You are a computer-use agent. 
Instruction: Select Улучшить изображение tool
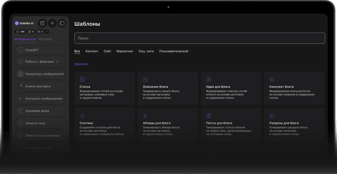click(x=41, y=98)
